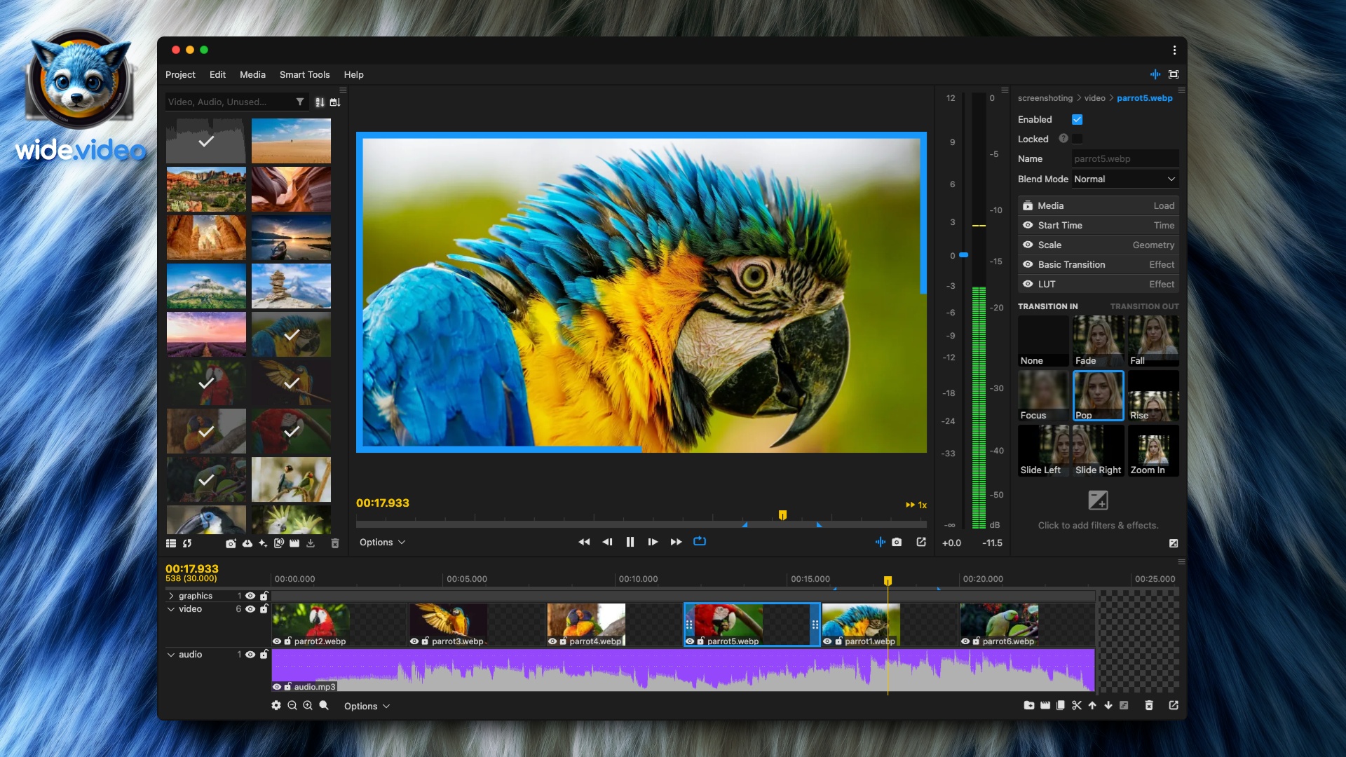Click the add folder icon in timeline toolbar
This screenshot has height=757, width=1346.
[x=1029, y=705]
